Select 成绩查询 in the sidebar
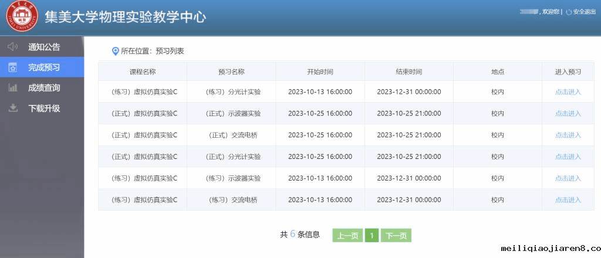The image size is (601, 258). pos(44,88)
